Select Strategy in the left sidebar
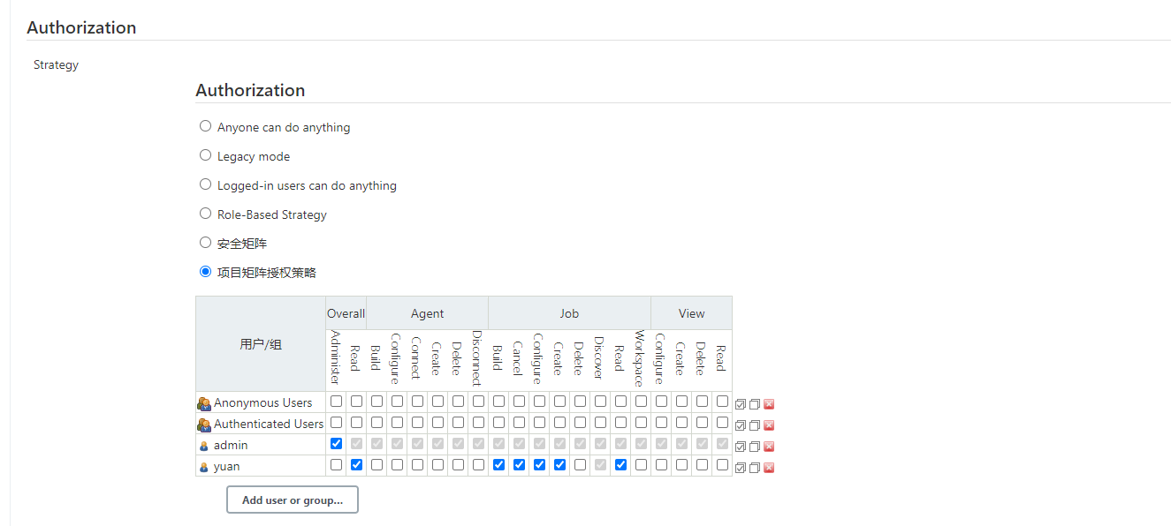1171x526 pixels. pos(56,64)
